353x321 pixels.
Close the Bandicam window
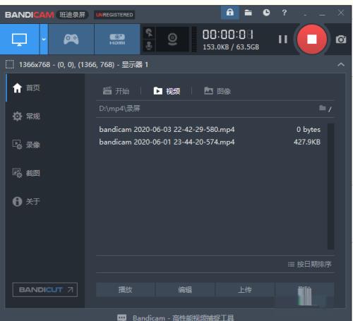pyautogui.click(x=341, y=13)
